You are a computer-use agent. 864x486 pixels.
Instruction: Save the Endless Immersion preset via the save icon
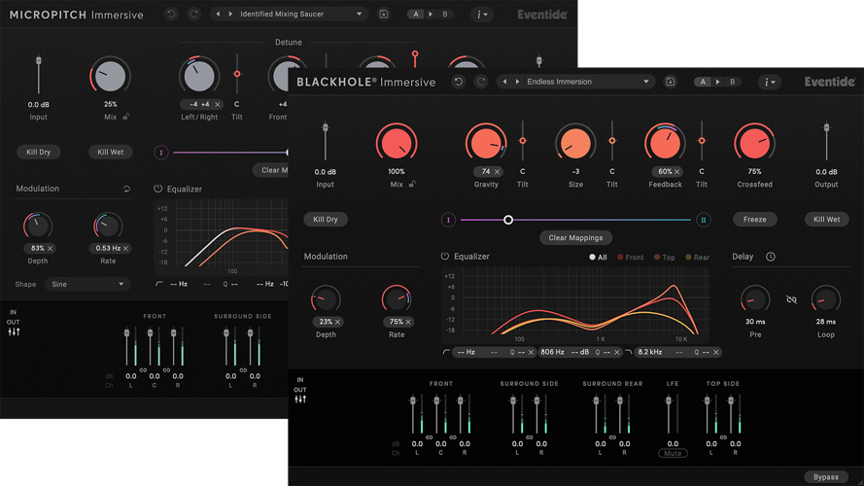[670, 83]
